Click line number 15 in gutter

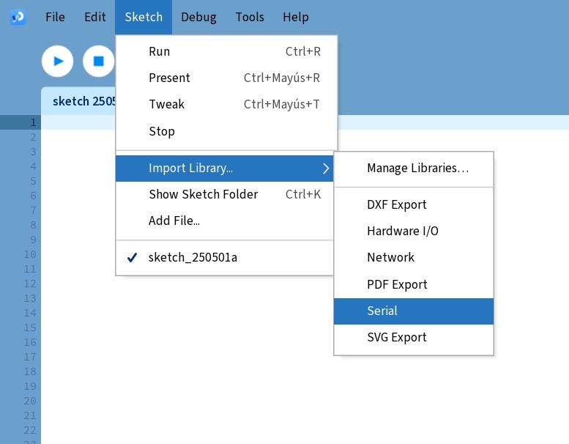click(30, 328)
